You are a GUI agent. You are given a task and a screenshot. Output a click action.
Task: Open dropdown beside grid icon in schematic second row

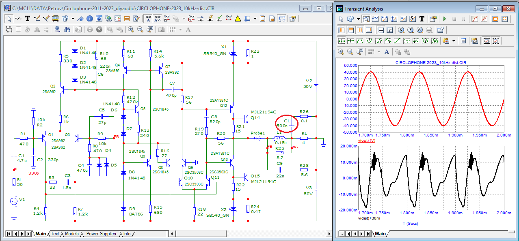pos(180,29)
